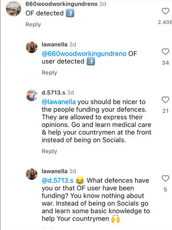Open username d.5713.s above its comment

[54, 92]
